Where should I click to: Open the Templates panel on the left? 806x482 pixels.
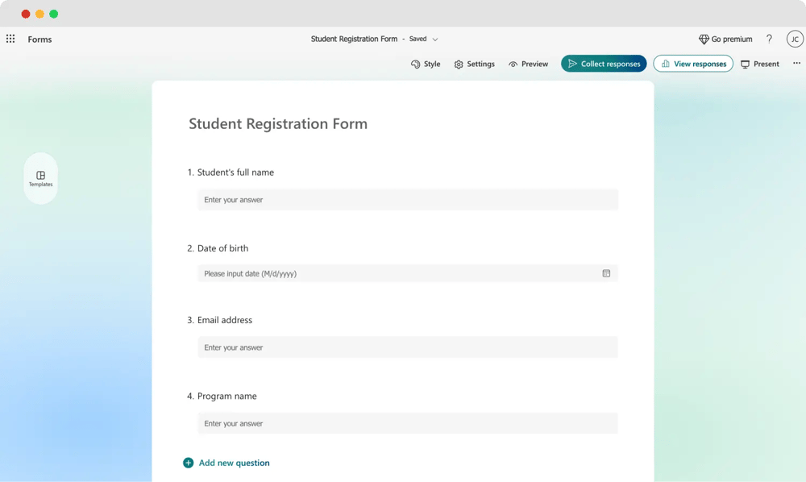(40, 178)
